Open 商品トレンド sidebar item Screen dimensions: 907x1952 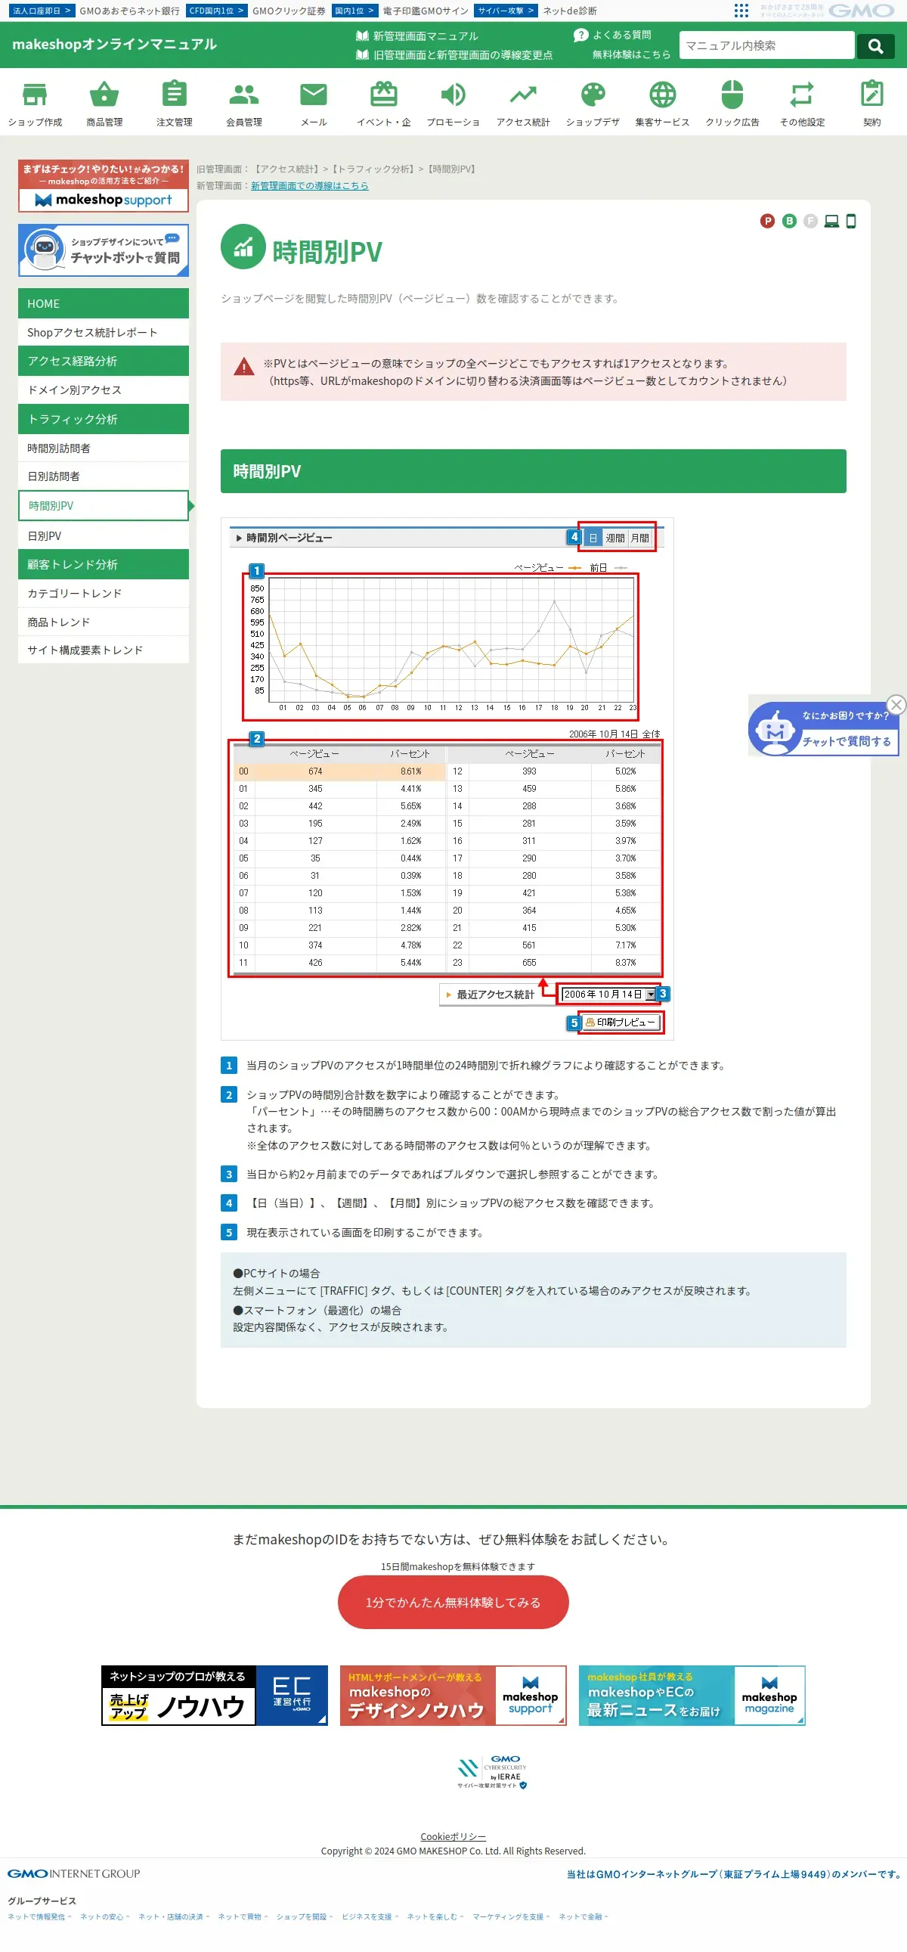point(103,622)
